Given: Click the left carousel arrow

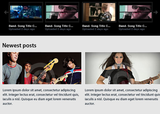Looking at the screenshot, I should coord(6,12).
